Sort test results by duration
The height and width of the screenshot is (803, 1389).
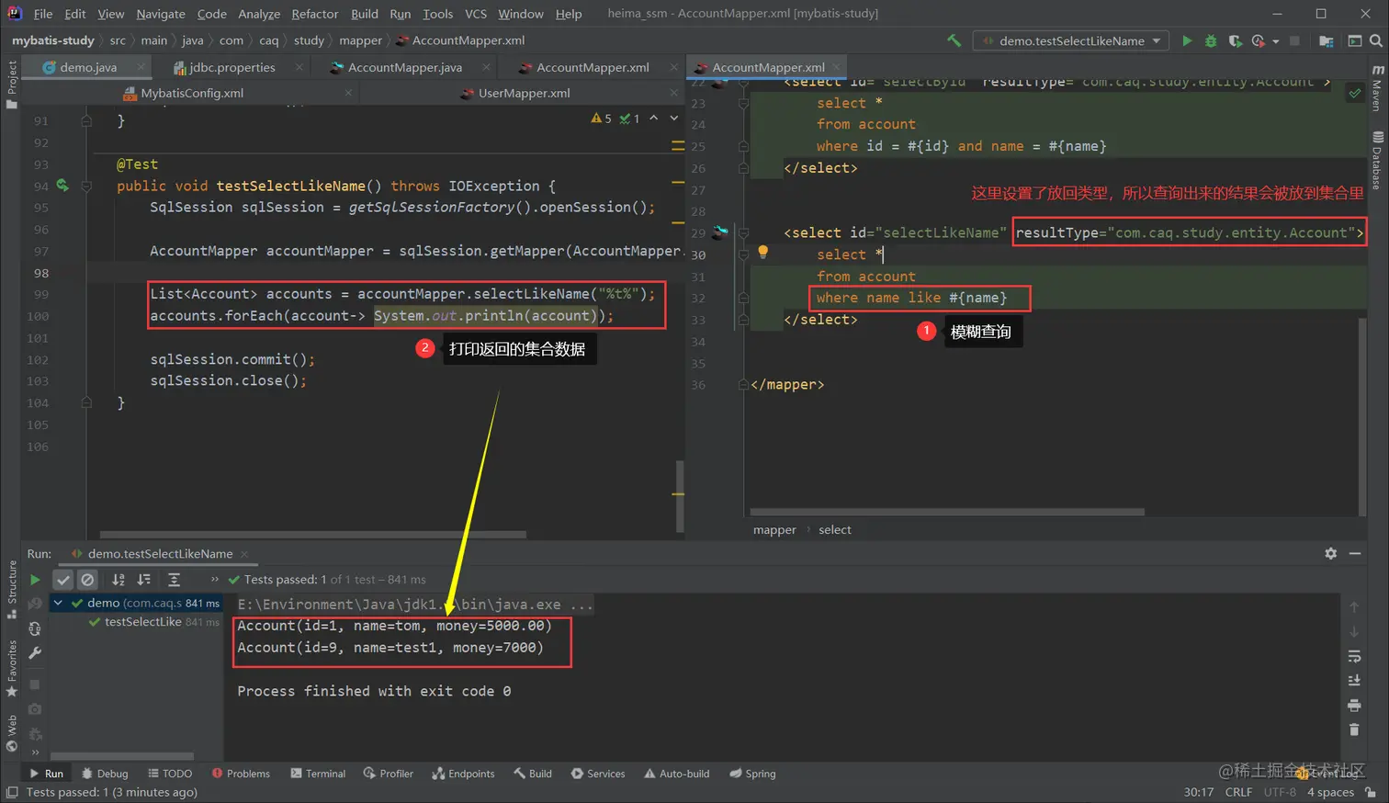[x=144, y=580]
